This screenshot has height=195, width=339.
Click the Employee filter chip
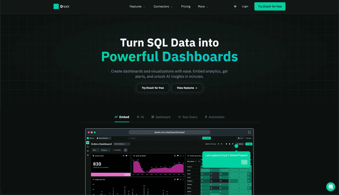pyautogui.click(x=105, y=150)
